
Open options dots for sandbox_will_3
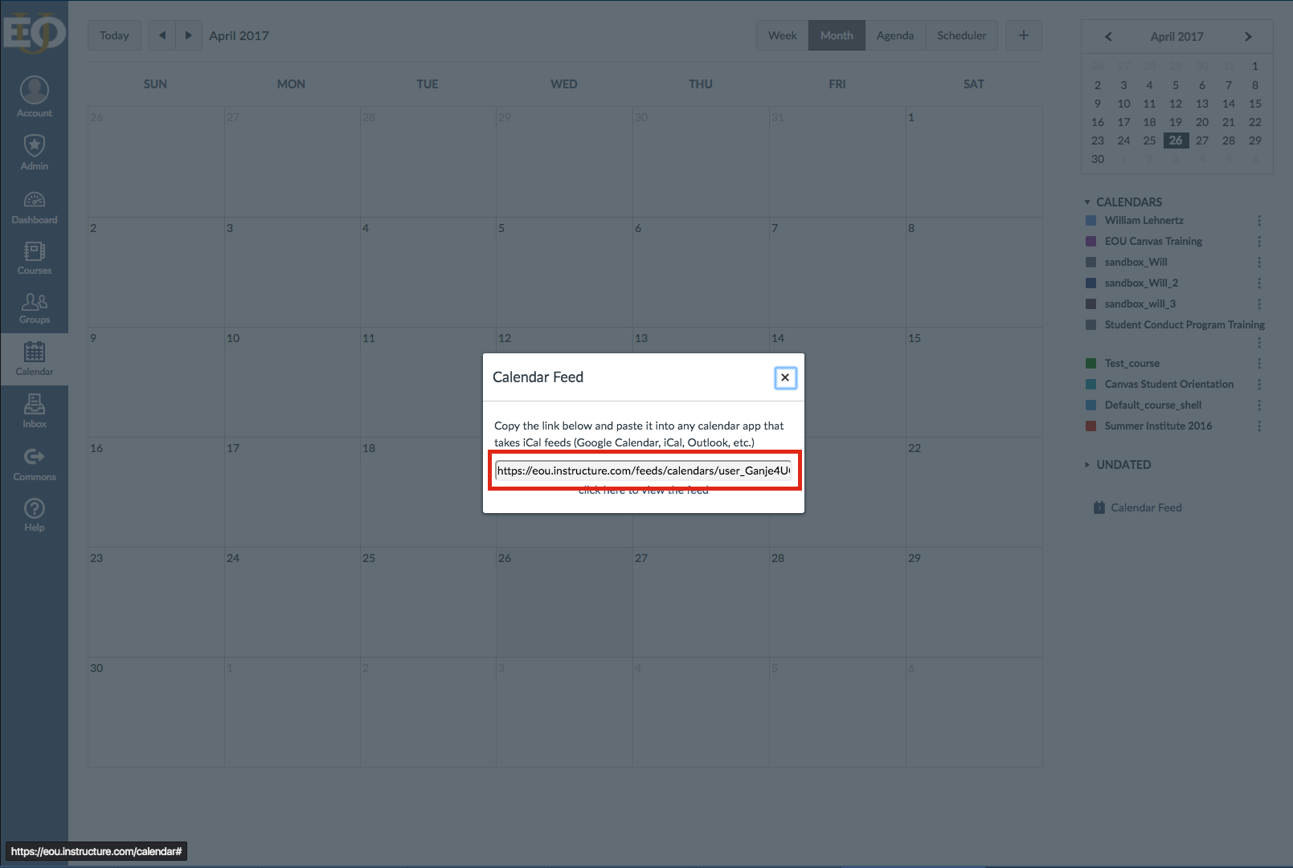1259,304
